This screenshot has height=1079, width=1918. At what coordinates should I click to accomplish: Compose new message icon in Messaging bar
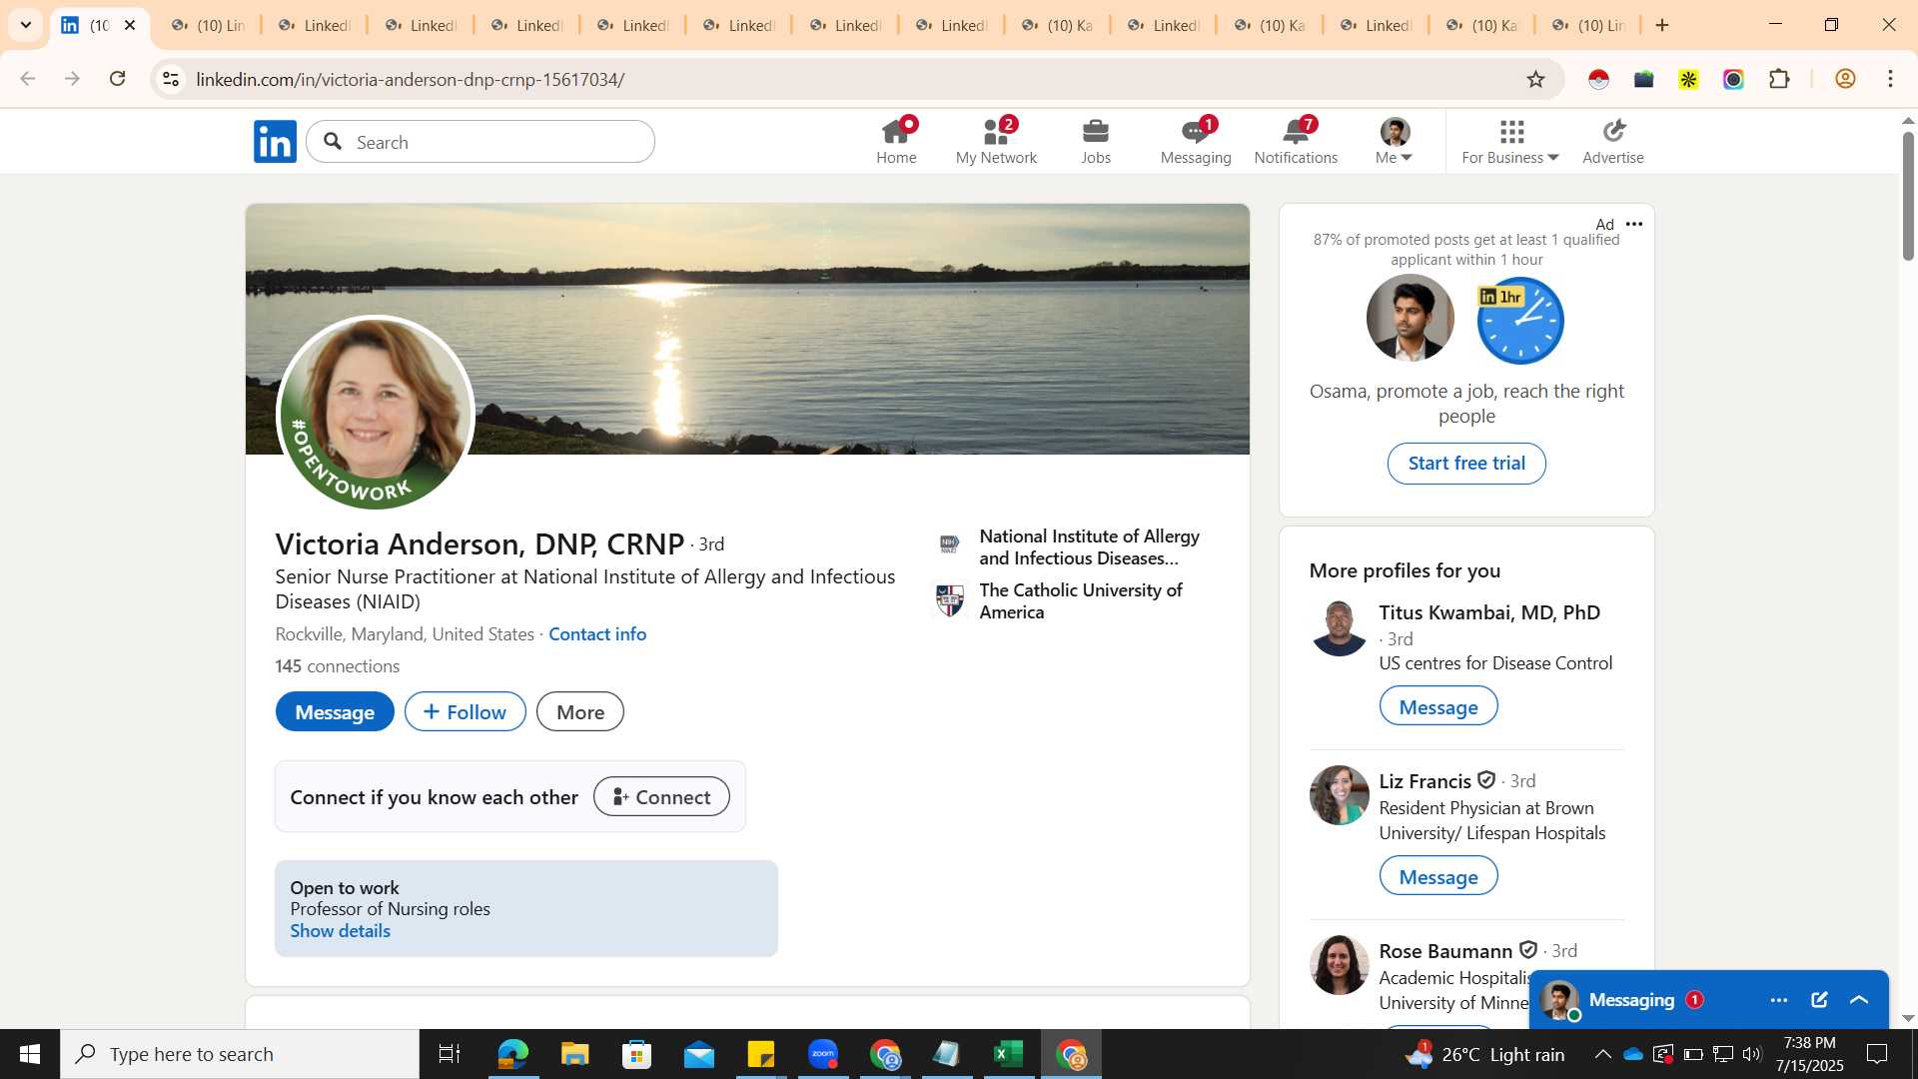pyautogui.click(x=1819, y=1000)
